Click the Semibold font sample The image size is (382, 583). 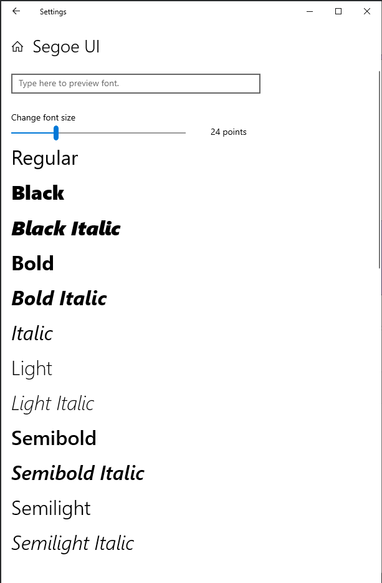[54, 438]
